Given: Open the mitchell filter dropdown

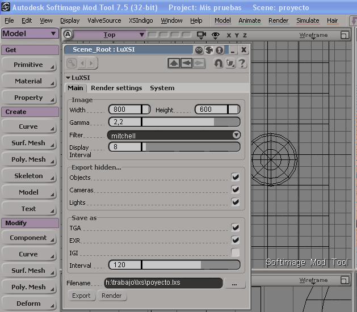Looking at the screenshot, I should [174, 136].
